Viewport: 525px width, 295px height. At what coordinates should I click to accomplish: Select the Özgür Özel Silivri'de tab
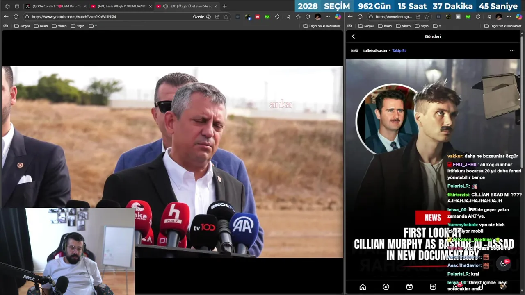click(x=187, y=6)
